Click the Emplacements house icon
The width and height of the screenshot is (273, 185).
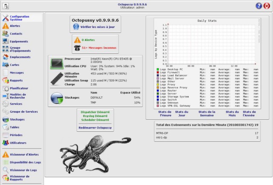pos(5,57)
